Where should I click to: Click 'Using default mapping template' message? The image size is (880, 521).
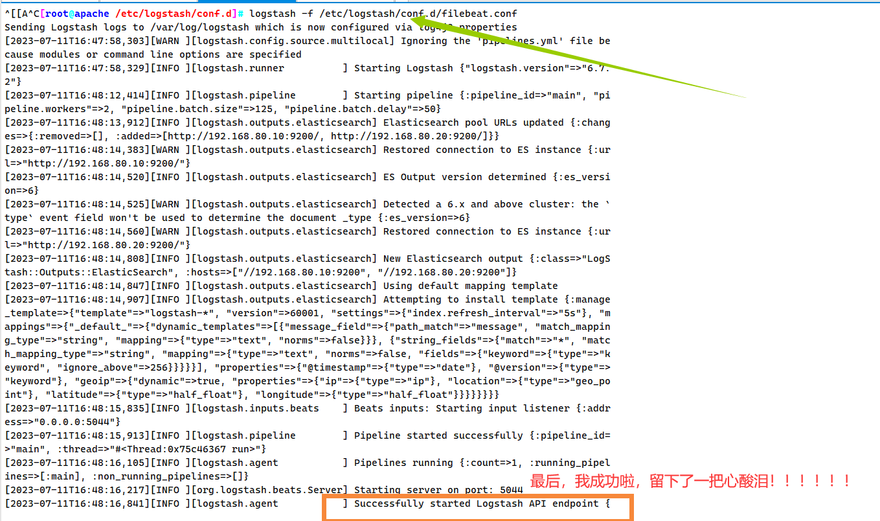(x=470, y=286)
